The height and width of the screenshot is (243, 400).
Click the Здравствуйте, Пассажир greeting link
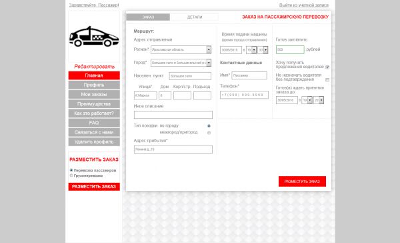pyautogui.click(x=94, y=5)
